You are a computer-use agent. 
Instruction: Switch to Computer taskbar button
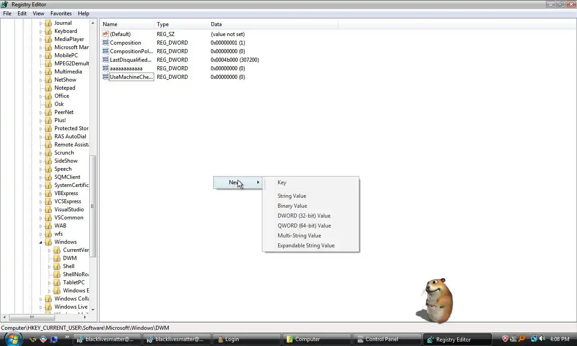[x=316, y=339]
